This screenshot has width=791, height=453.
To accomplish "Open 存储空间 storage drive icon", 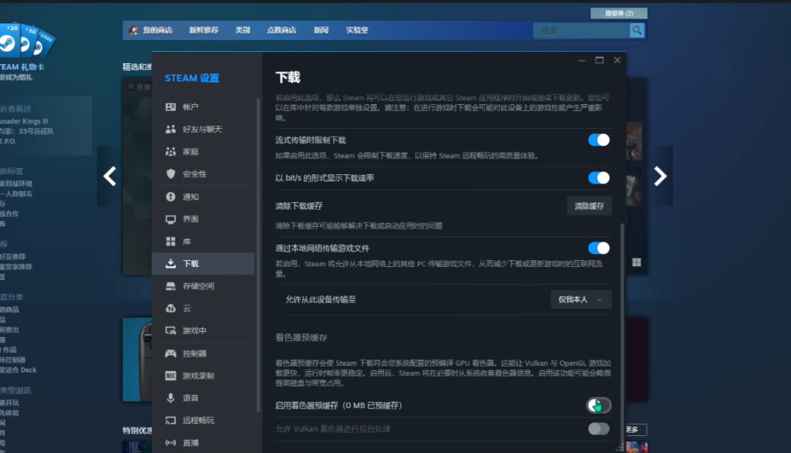I will click(x=171, y=286).
